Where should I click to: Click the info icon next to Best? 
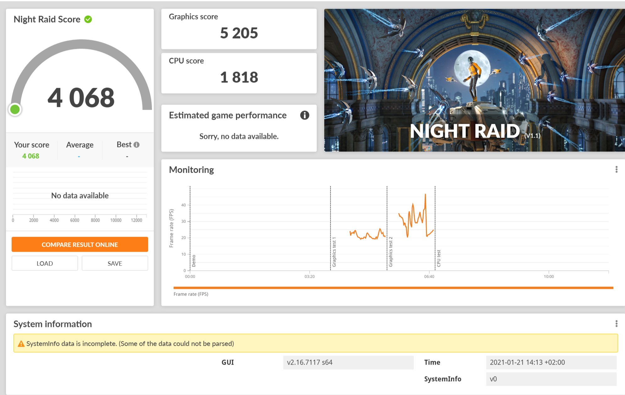(x=137, y=145)
